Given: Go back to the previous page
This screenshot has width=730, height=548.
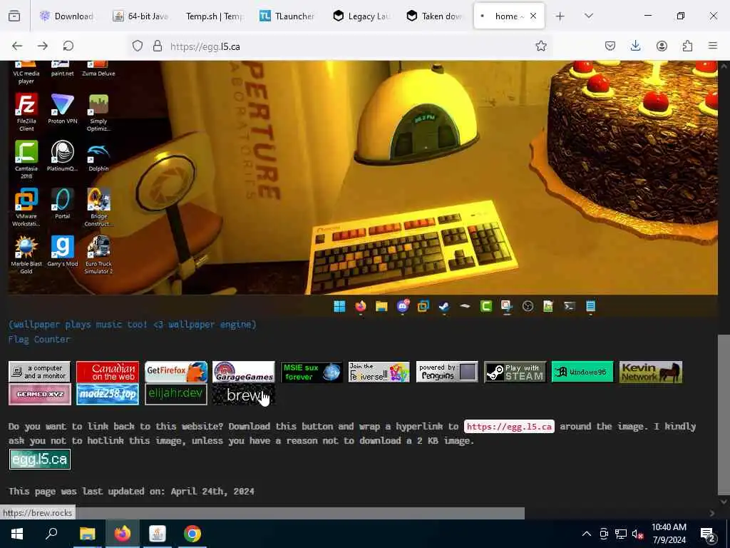Looking at the screenshot, I should (17, 46).
